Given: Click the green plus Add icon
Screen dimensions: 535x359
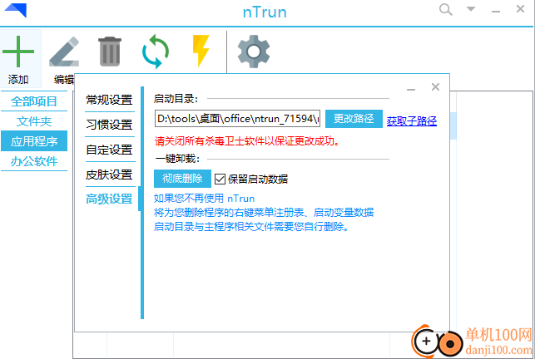Looking at the screenshot, I should pyautogui.click(x=18, y=52).
